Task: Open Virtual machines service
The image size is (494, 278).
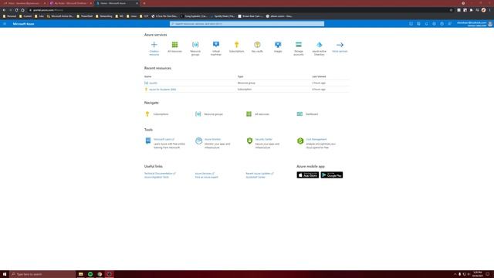Action: click(x=216, y=49)
